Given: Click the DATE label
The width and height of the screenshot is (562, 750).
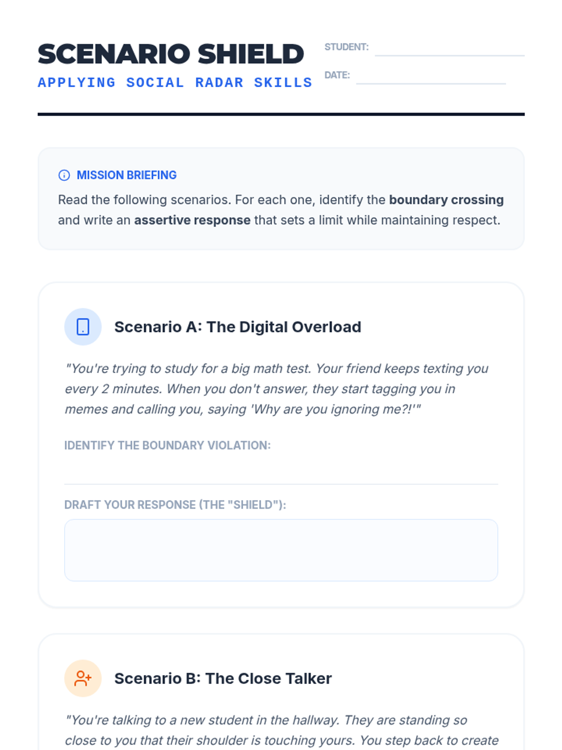Looking at the screenshot, I should coord(337,75).
